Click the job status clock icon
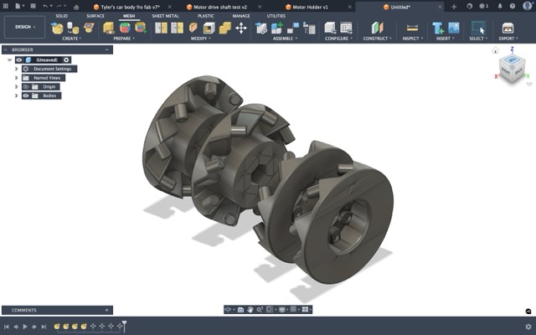Image resolution: width=536 pixels, height=335 pixels. (483, 6)
